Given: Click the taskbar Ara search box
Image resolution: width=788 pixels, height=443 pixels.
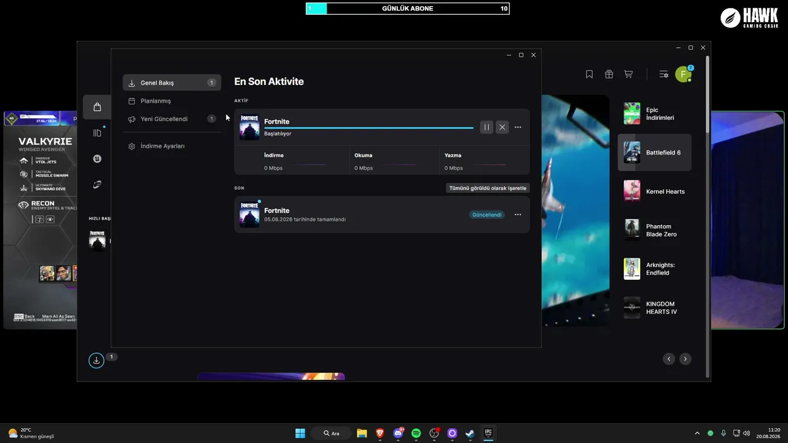Looking at the screenshot, I should point(331,433).
